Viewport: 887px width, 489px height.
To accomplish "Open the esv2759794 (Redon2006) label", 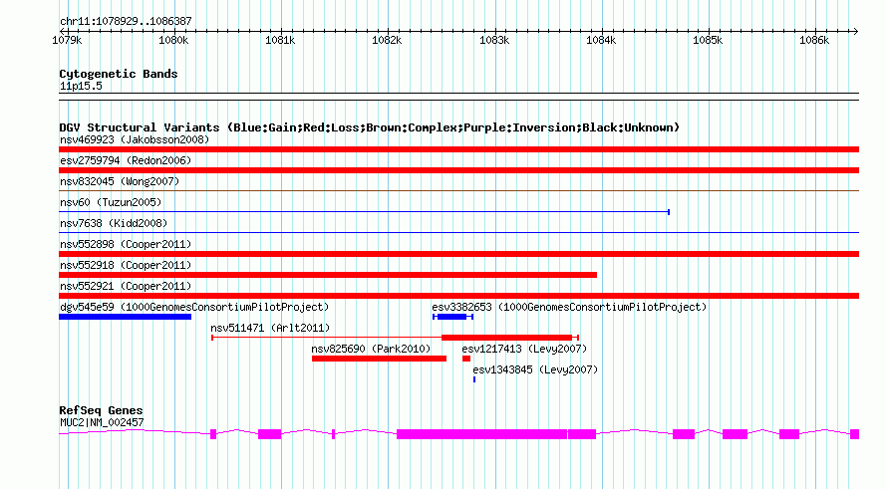I will tap(126, 160).
